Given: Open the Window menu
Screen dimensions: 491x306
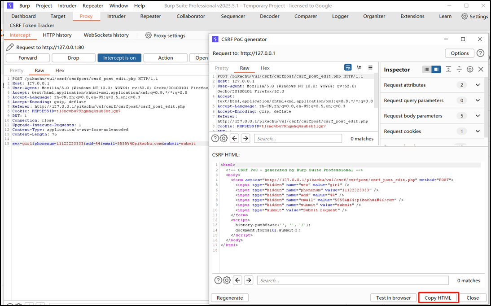Looking at the screenshot, I should point(118,6).
